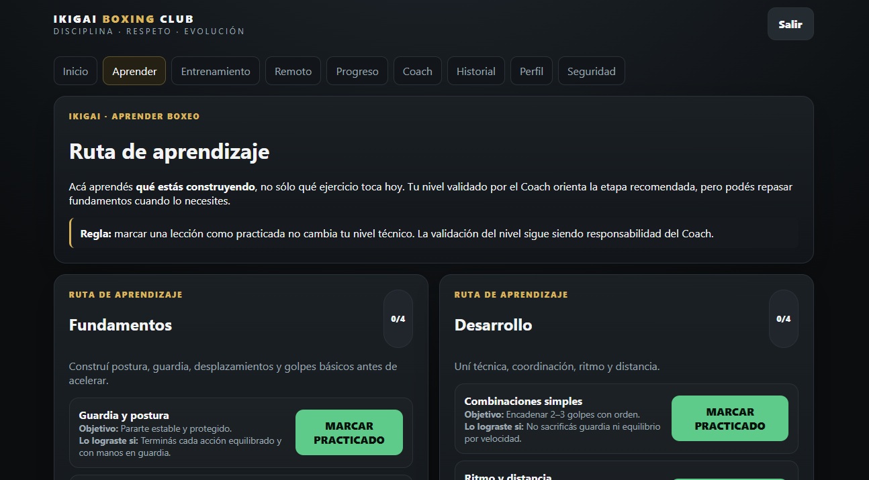
Task: Mark Guardia y postura as practicado
Action: point(349,433)
